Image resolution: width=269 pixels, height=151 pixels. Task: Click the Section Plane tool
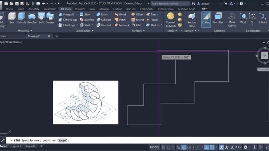(x=192, y=20)
